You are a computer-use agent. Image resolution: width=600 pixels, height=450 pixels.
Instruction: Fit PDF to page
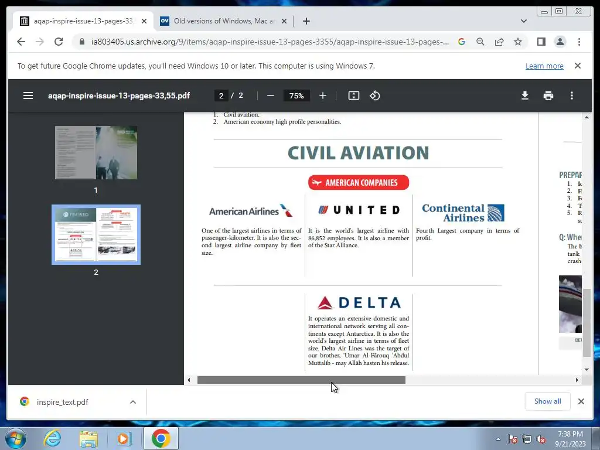[x=353, y=96]
